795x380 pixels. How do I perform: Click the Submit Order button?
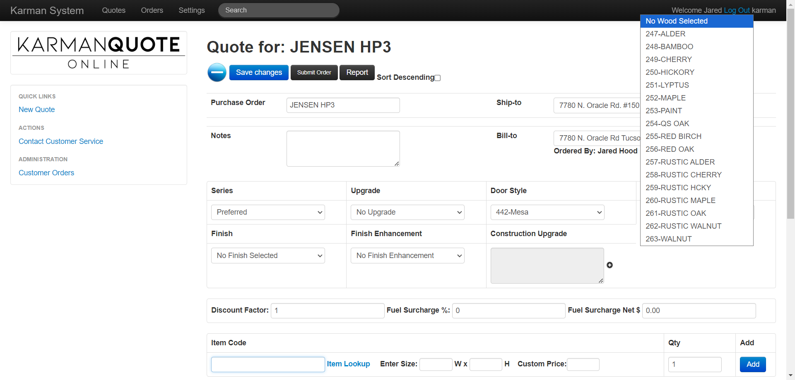(x=314, y=72)
